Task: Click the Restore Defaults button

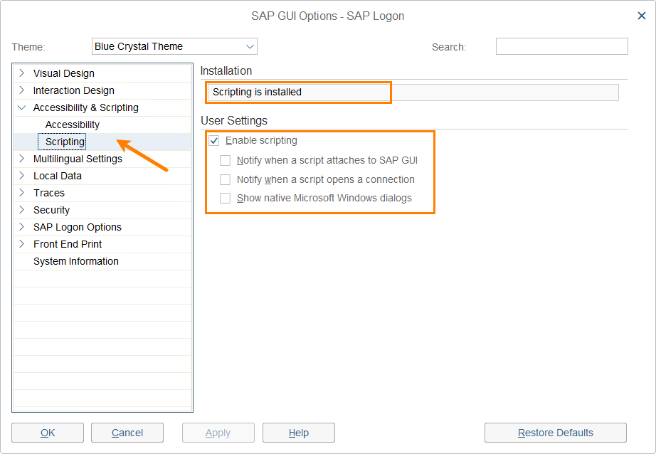Action: point(555,433)
